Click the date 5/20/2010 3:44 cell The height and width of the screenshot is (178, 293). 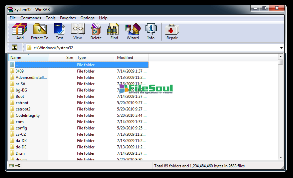point(132,115)
